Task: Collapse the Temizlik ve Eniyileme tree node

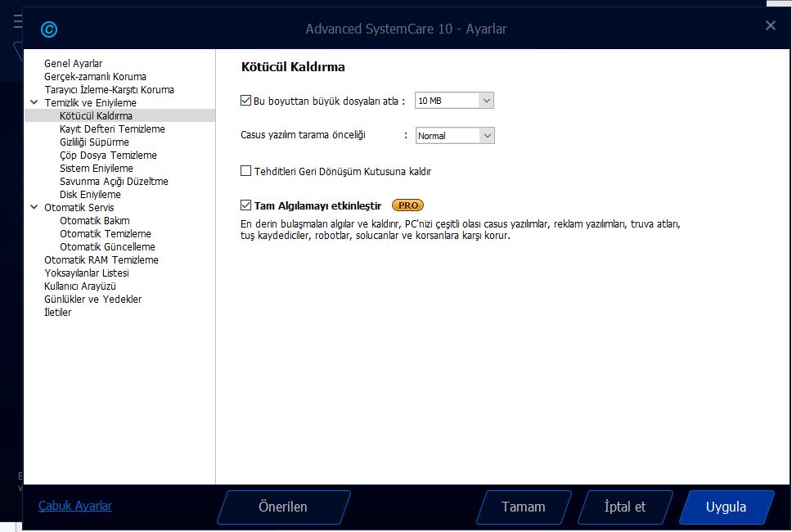Action: coord(34,102)
